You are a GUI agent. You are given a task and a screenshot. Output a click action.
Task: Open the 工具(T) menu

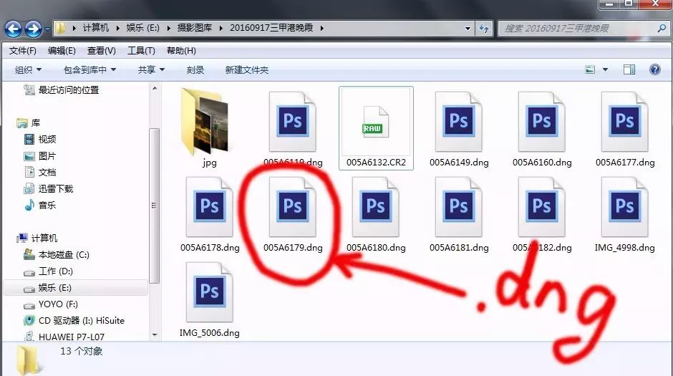click(x=141, y=51)
